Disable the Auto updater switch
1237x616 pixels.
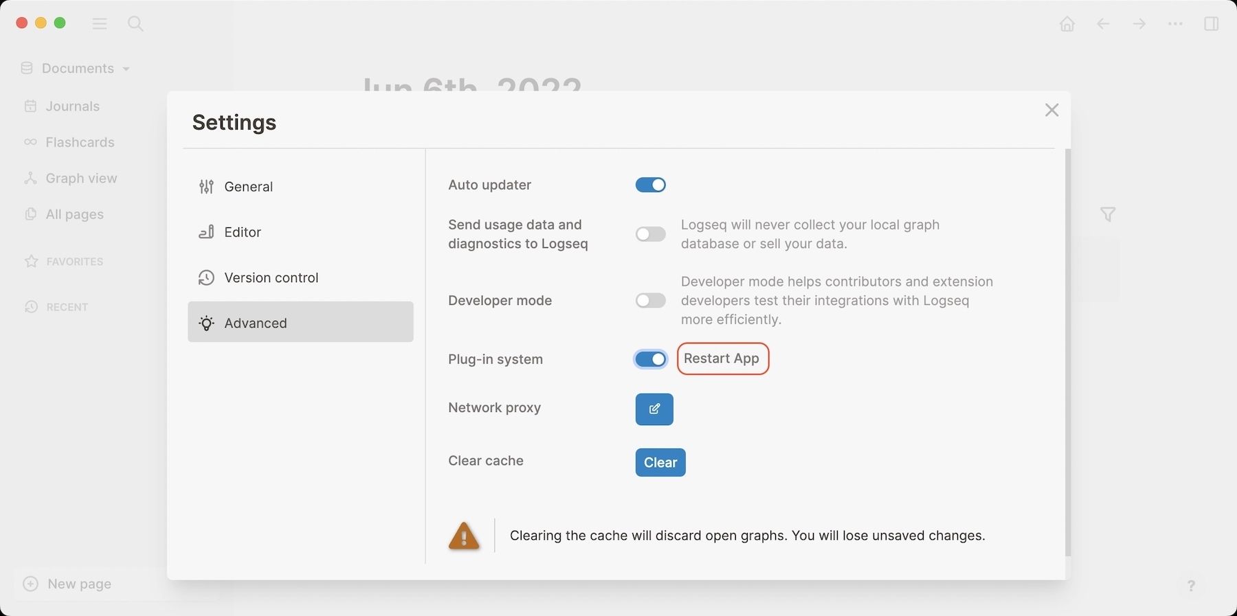tap(650, 185)
